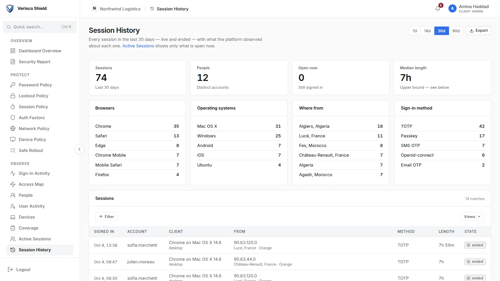Image resolution: width=500 pixels, height=281 pixels.
Task: Click the Passkey sign-in method row
Action: [x=443, y=136]
